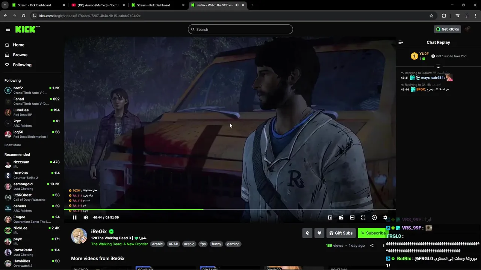Screen dimensions: 481x270
Task: Switch to Asmoo (Muffled) YouTube tab
Action: point(98,5)
